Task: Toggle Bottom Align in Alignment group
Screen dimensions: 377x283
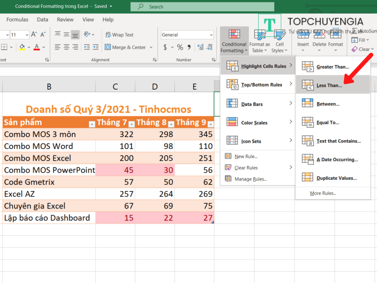Action: [75, 35]
